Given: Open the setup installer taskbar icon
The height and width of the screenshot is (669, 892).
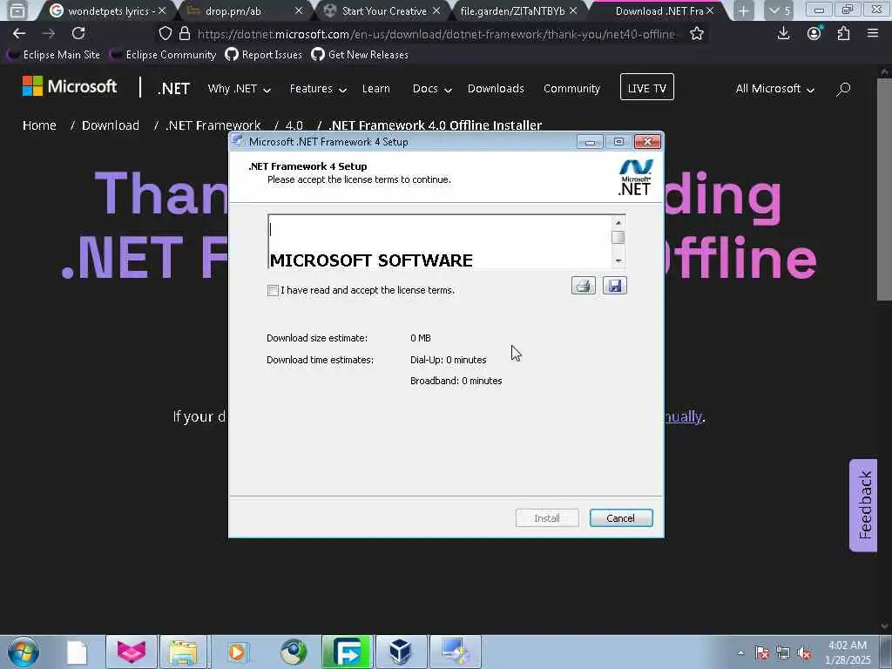Looking at the screenshot, I should point(455,652).
